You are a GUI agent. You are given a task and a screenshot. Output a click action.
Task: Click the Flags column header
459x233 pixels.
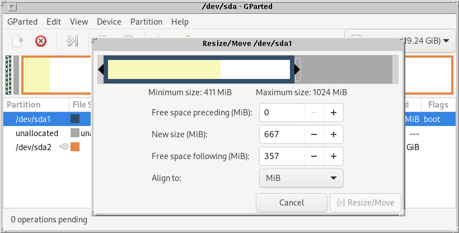438,105
